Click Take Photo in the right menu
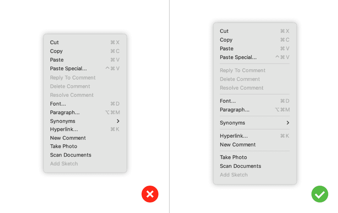 click(233, 157)
